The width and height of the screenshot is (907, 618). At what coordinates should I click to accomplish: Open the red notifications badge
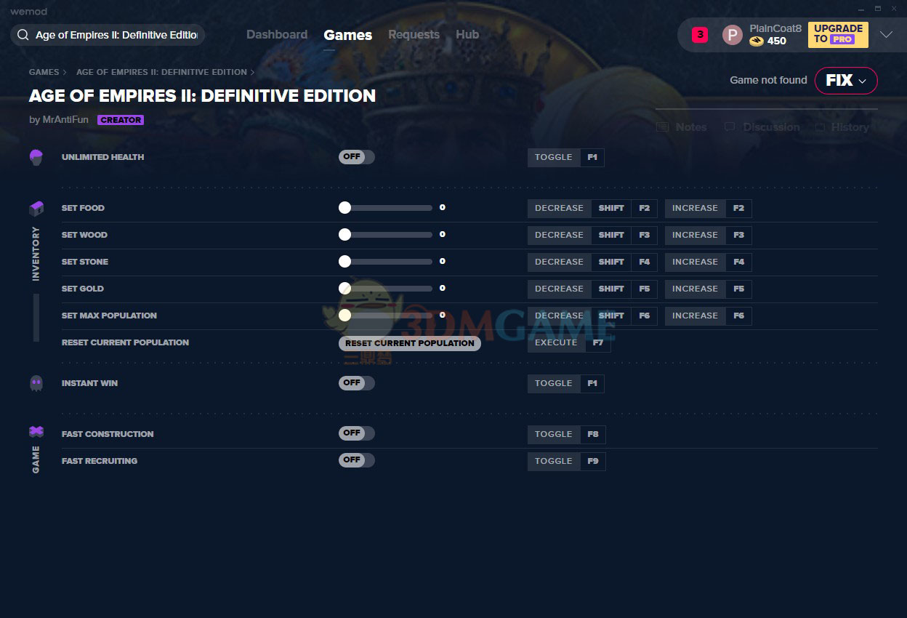(699, 34)
